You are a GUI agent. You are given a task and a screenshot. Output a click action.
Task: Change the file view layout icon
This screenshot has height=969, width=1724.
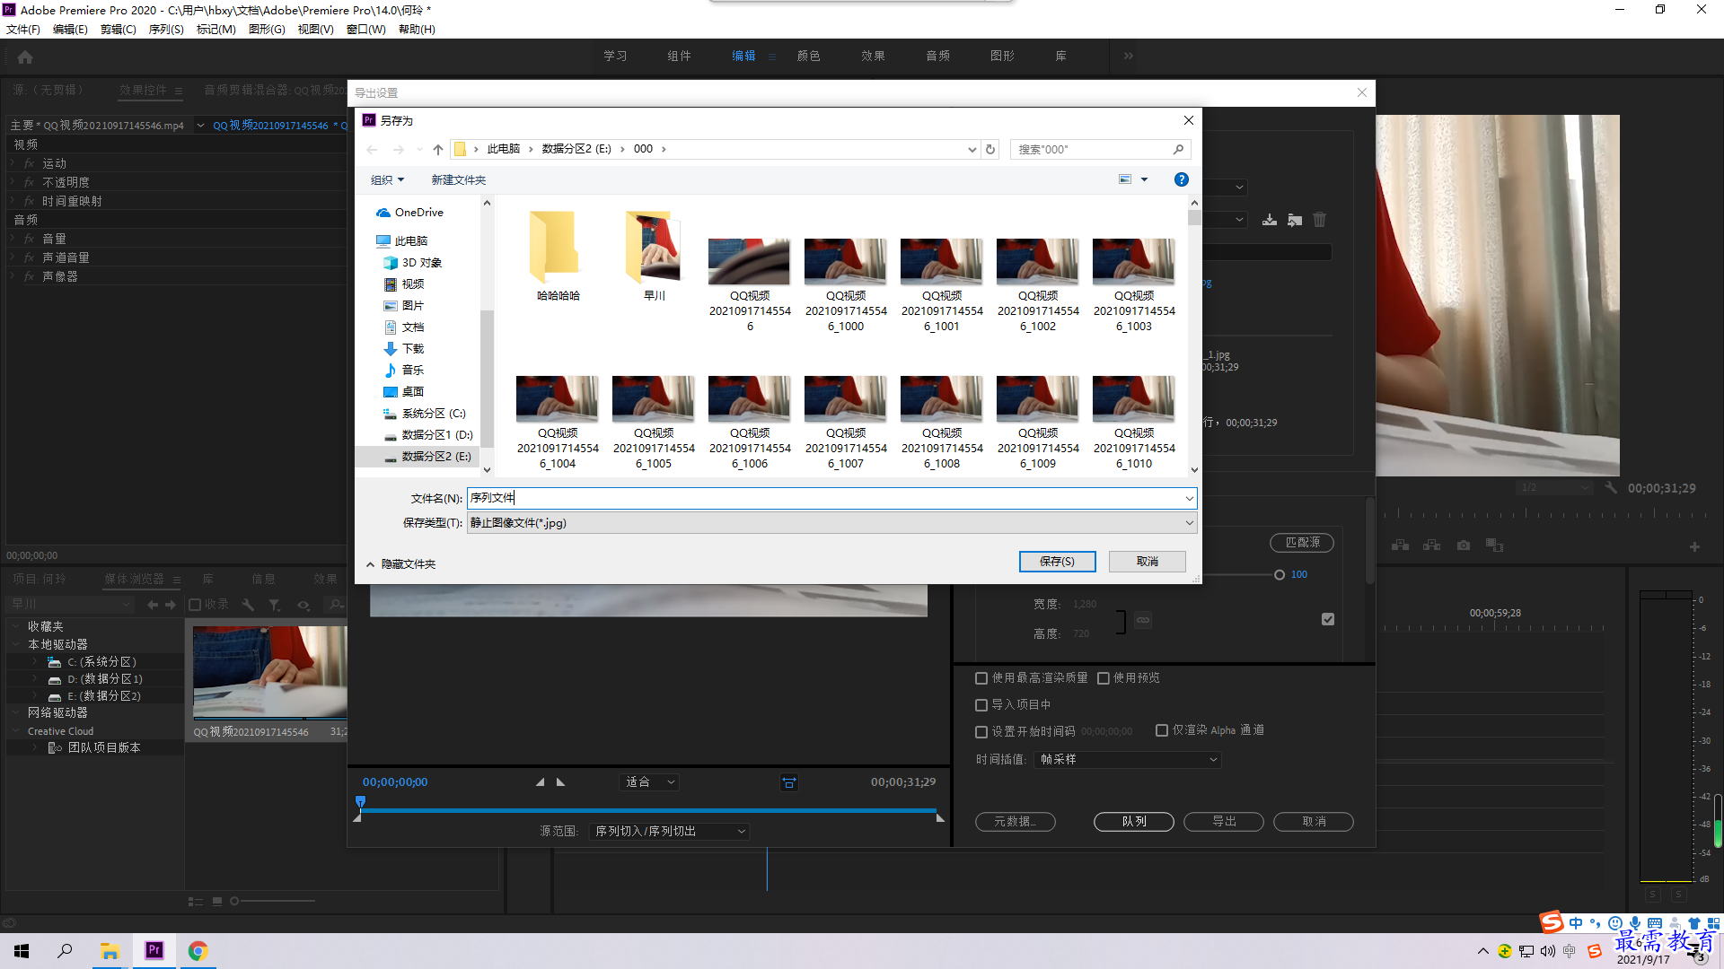pos(1125,180)
